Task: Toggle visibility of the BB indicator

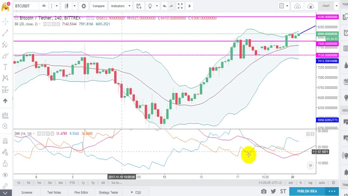Action: (45, 24)
